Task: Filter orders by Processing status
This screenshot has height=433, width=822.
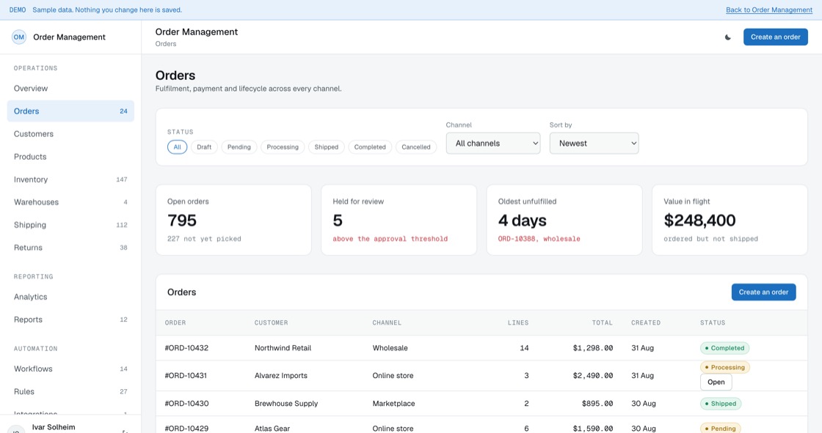Action: 283,147
